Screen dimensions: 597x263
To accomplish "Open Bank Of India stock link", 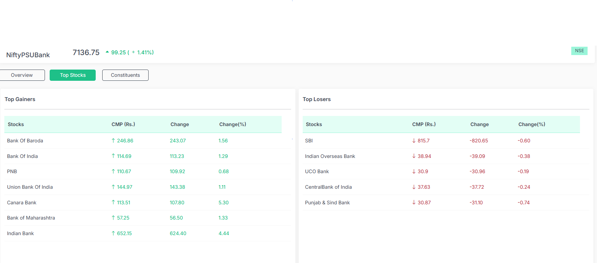I will [22, 156].
